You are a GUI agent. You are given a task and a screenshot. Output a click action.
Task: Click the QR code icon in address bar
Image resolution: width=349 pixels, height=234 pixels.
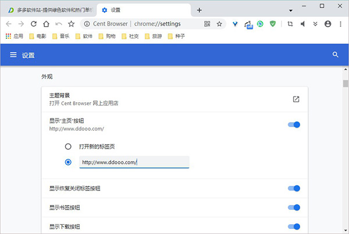(x=207, y=24)
